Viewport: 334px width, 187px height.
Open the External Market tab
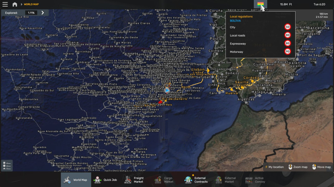(226, 180)
